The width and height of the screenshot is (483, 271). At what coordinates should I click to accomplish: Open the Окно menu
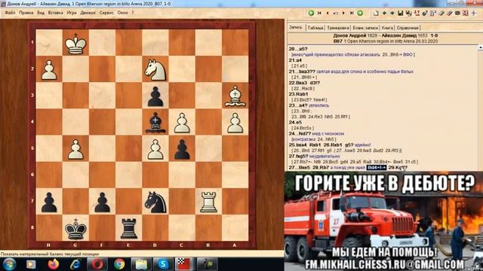pyautogui.click(x=122, y=13)
